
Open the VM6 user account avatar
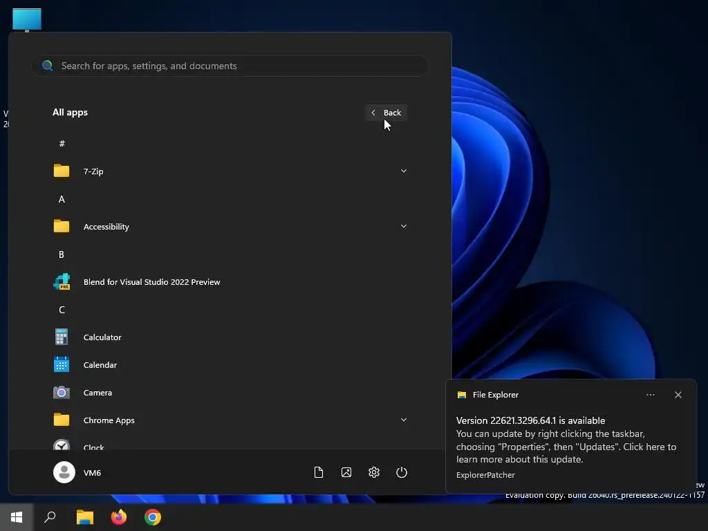click(x=64, y=472)
